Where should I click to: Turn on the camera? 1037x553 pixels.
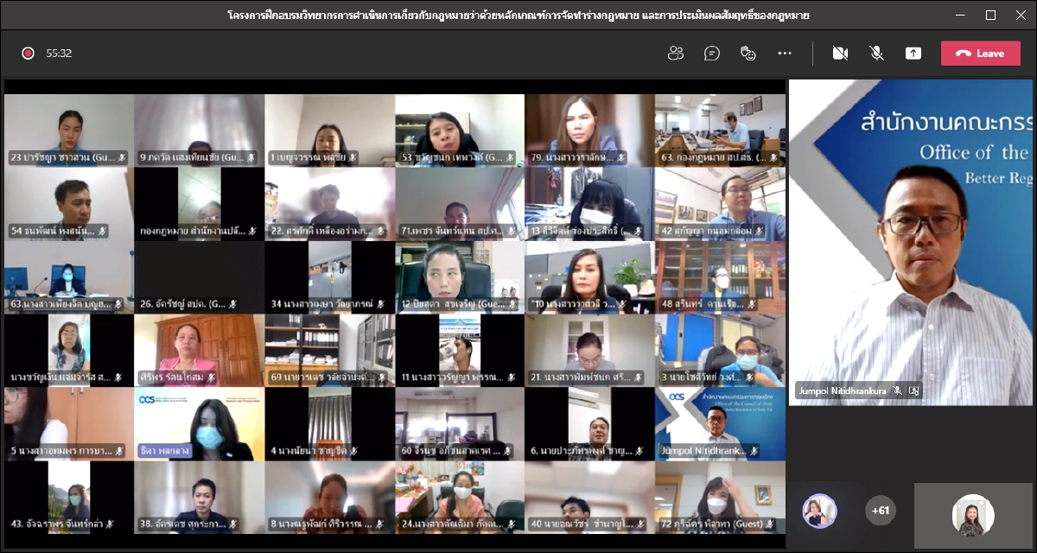(840, 53)
